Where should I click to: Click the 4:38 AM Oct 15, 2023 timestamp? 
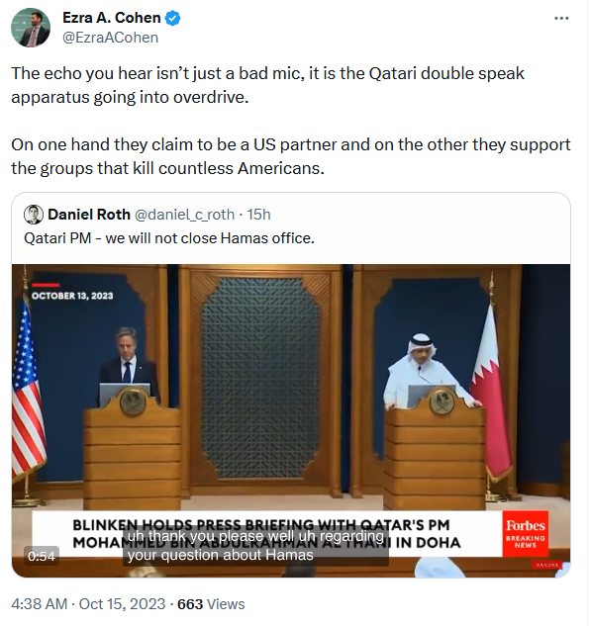[88, 604]
